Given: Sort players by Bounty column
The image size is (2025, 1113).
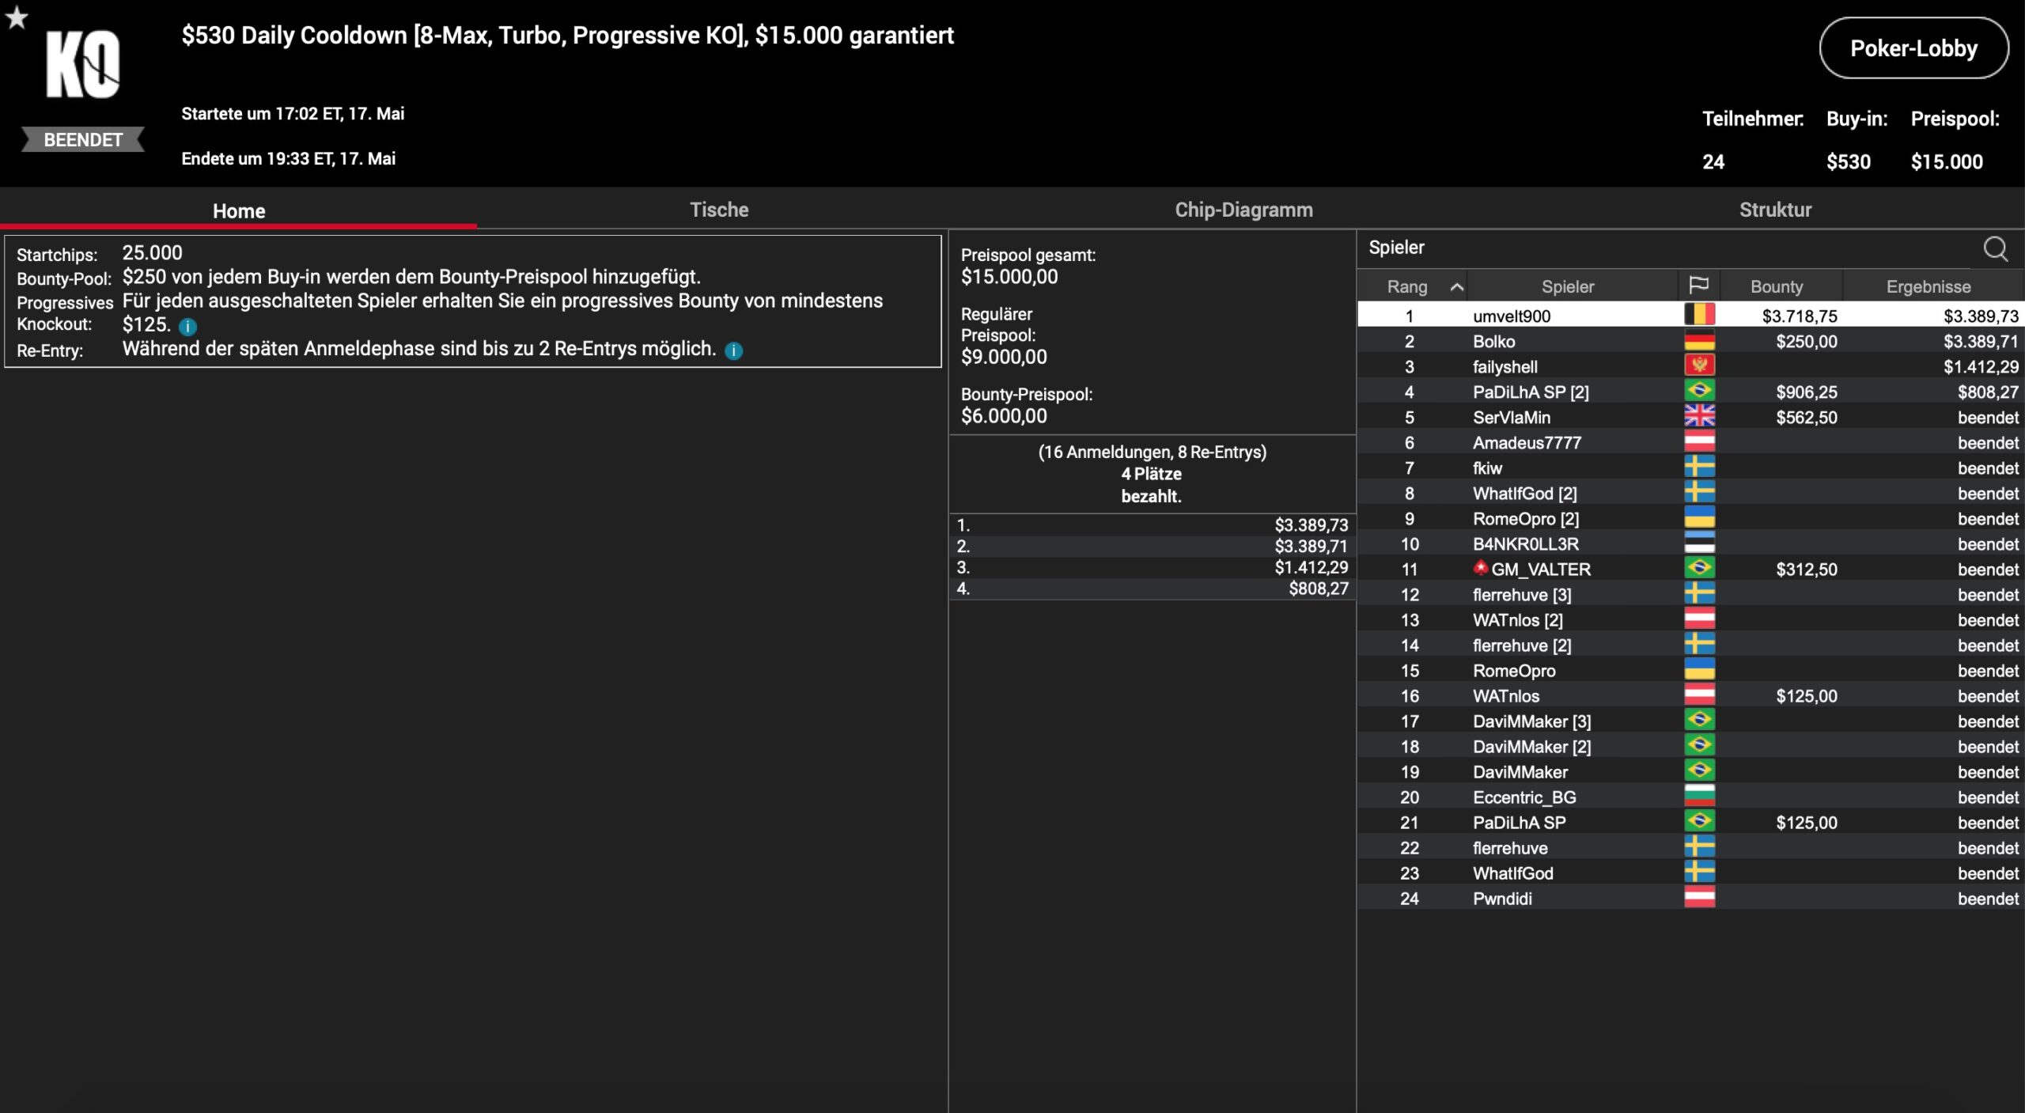Looking at the screenshot, I should pyautogui.click(x=1776, y=286).
